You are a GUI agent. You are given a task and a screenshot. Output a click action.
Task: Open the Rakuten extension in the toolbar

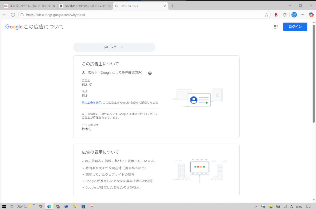click(276, 15)
